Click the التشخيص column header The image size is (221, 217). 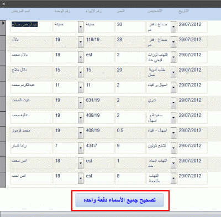pos(155,11)
